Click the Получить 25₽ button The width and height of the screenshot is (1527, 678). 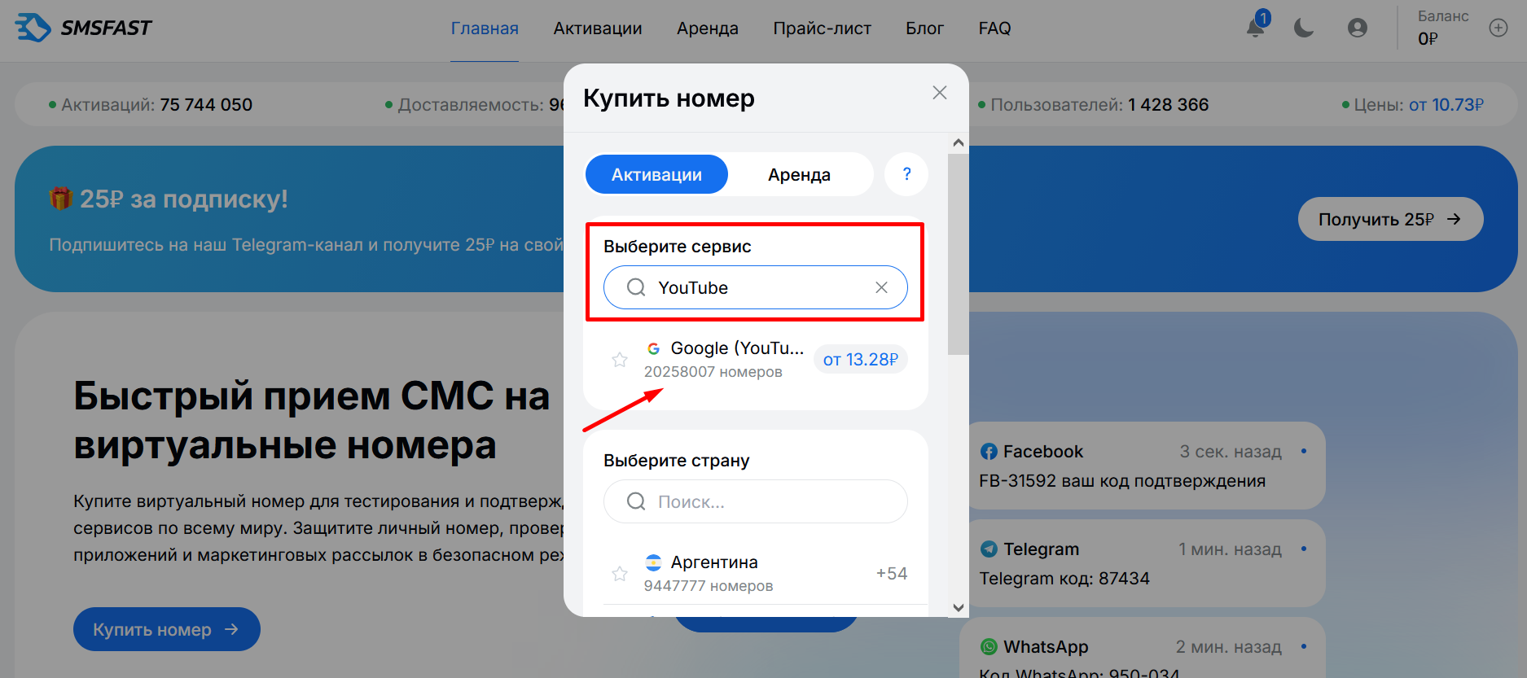point(1390,219)
